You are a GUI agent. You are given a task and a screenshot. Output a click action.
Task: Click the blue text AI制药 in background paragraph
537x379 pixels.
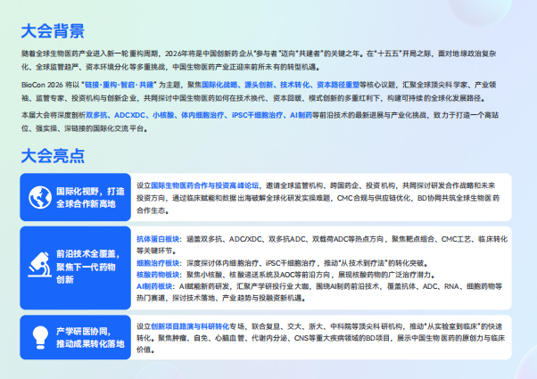(x=301, y=115)
